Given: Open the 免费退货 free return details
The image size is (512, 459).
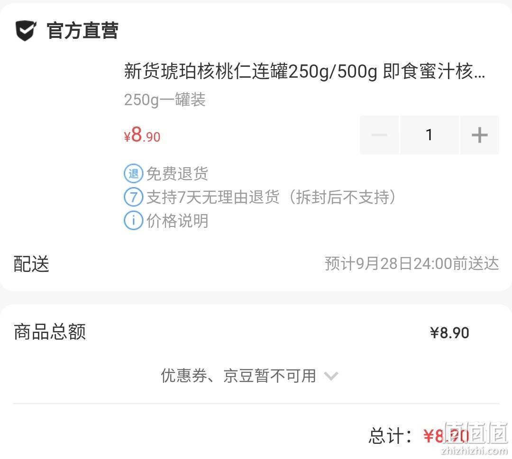Looking at the screenshot, I should [177, 173].
